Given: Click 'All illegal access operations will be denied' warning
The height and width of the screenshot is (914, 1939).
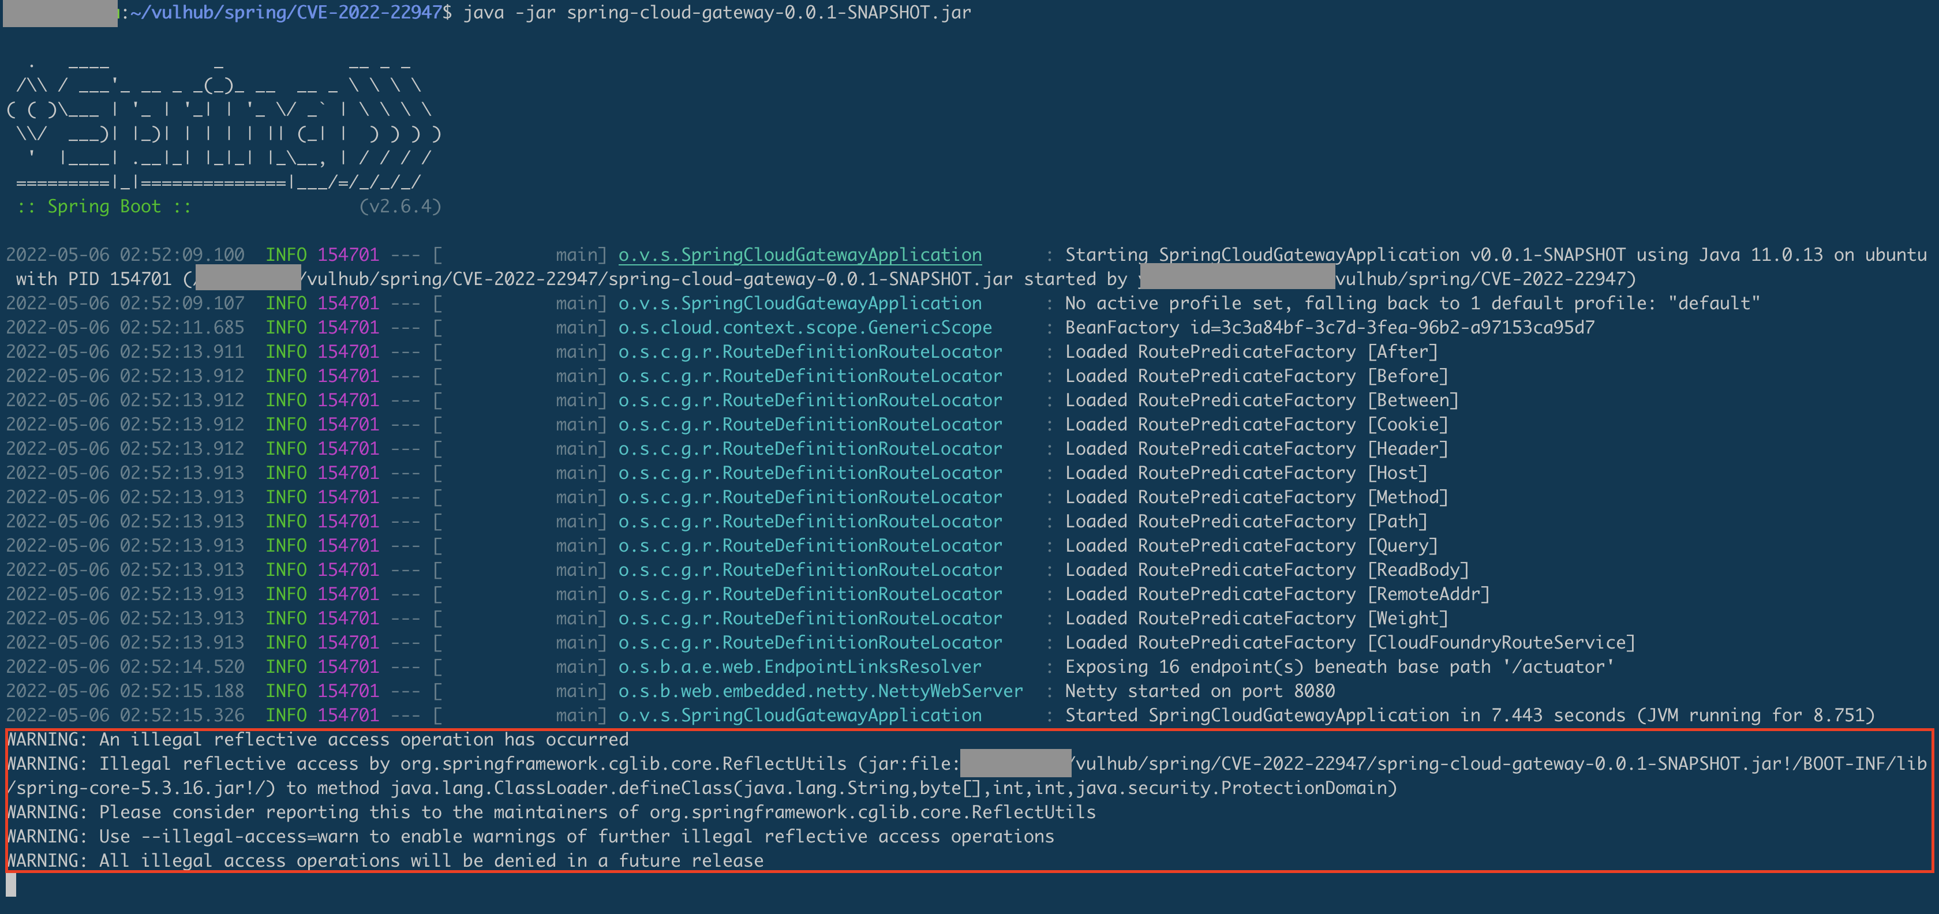Looking at the screenshot, I should [x=385, y=860].
